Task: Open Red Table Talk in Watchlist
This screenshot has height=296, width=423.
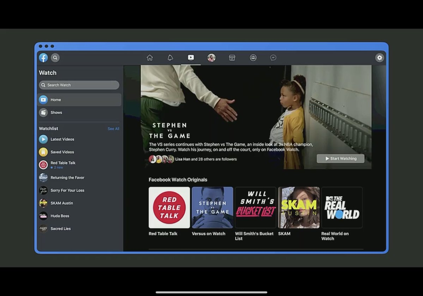Action: point(79,165)
